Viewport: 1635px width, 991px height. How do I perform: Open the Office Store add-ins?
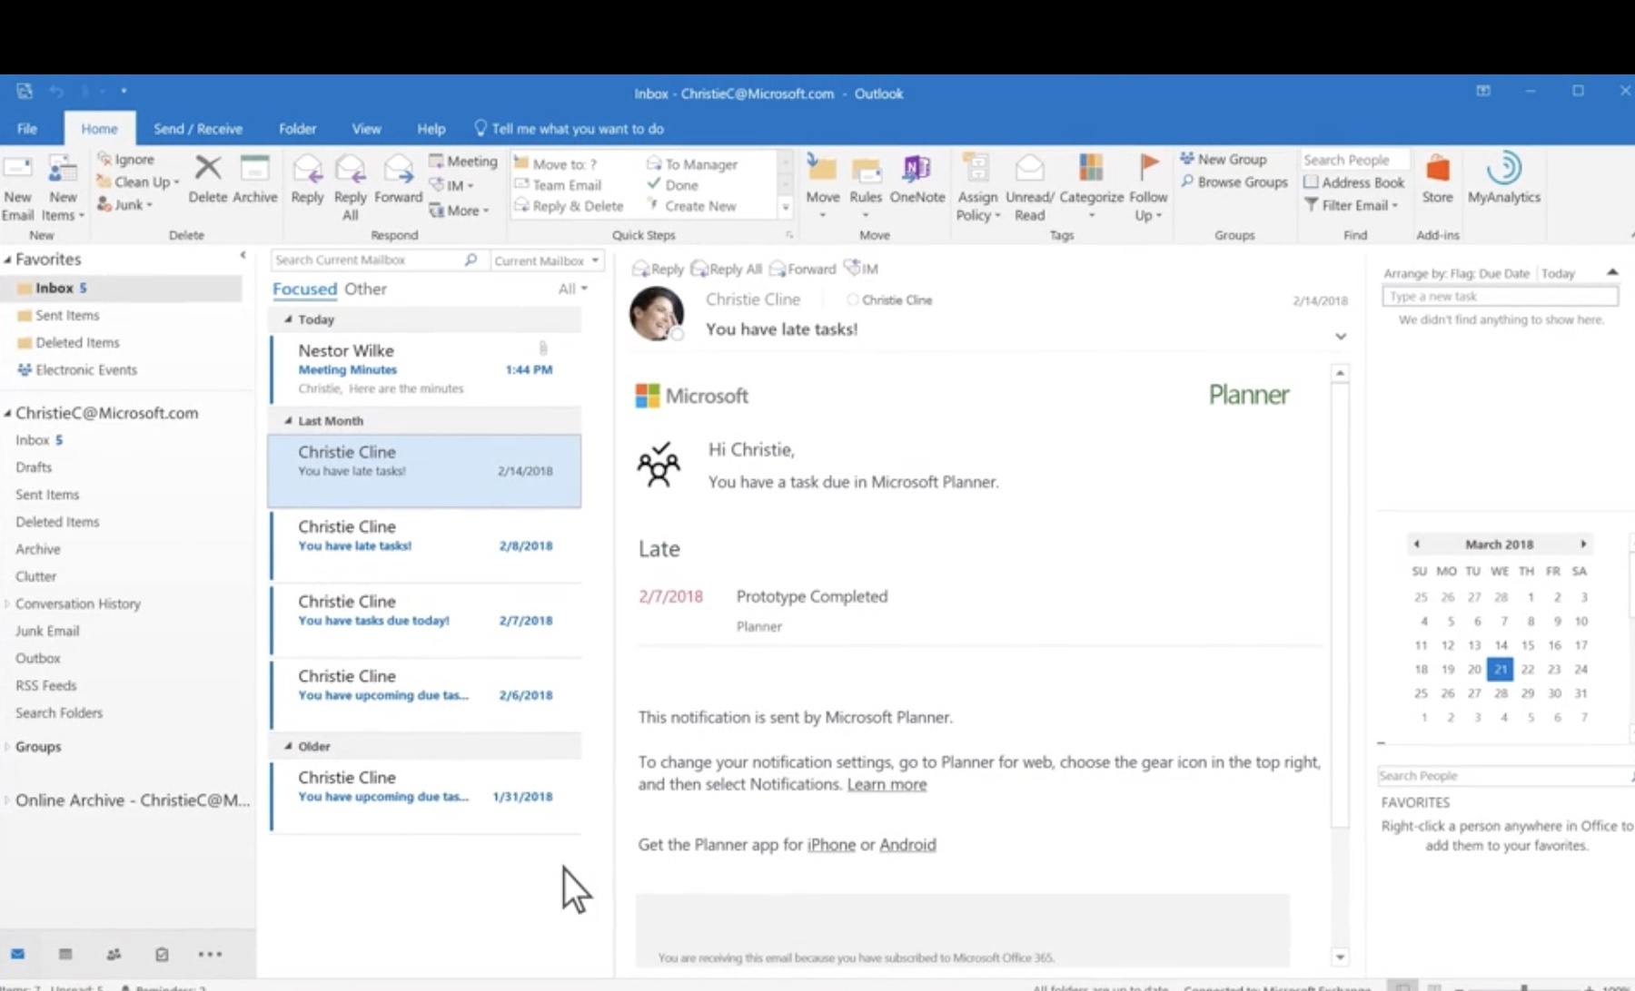(1438, 182)
